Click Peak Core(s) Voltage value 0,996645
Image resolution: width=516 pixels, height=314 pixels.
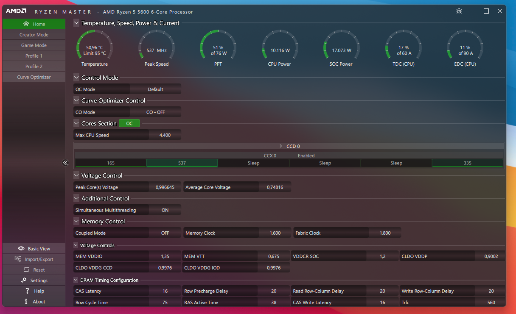point(165,187)
